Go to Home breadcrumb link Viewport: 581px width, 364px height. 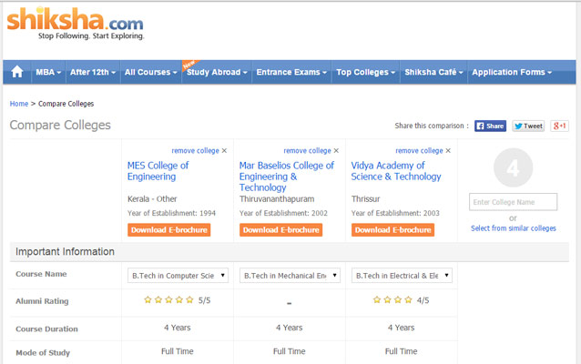coord(18,104)
